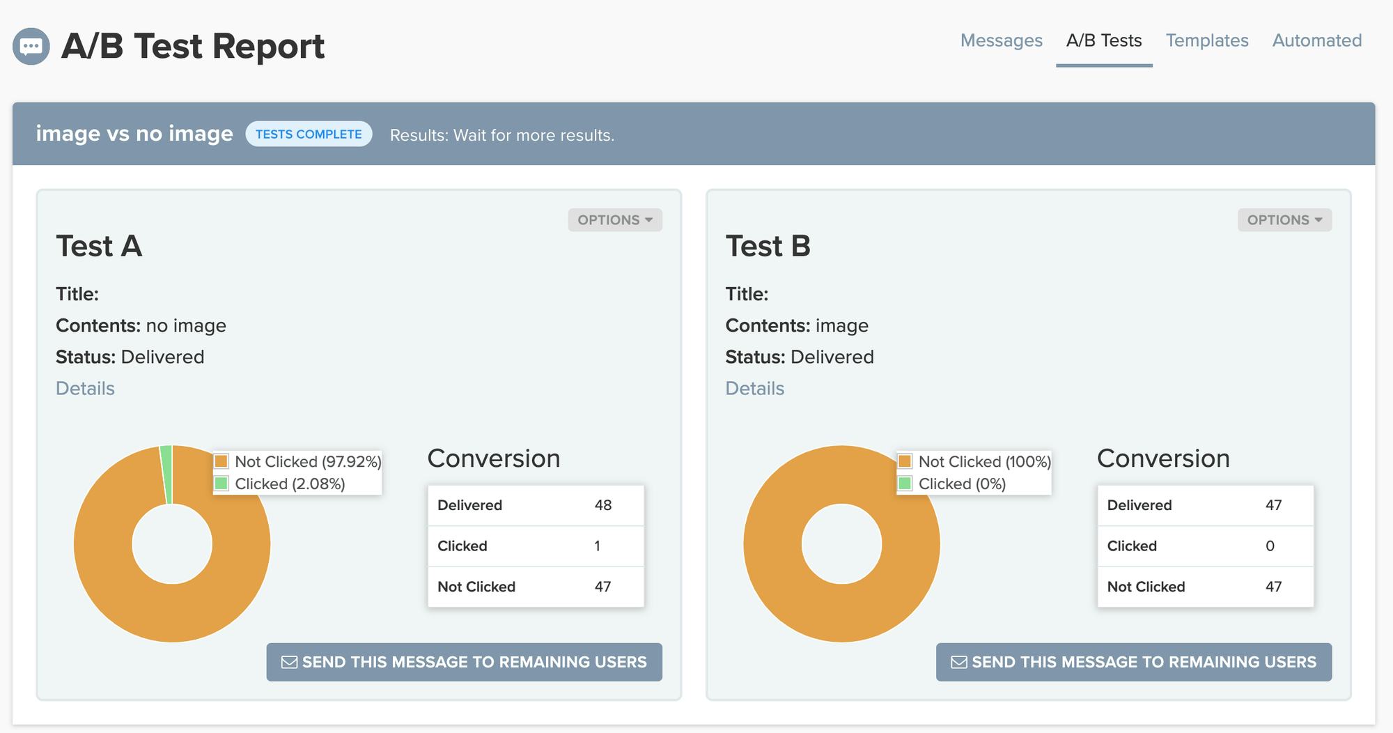Image resolution: width=1393 pixels, height=733 pixels.
Task: Select the green Clicked slice in Test A's donut chart
Action: 167,460
